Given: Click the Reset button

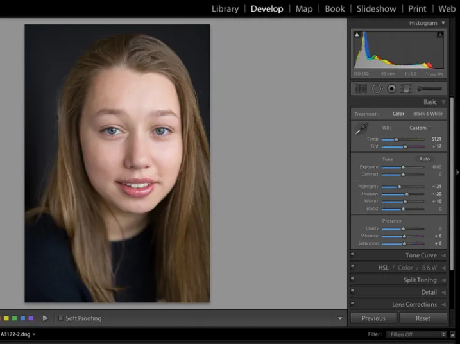Looking at the screenshot, I should click(423, 318).
